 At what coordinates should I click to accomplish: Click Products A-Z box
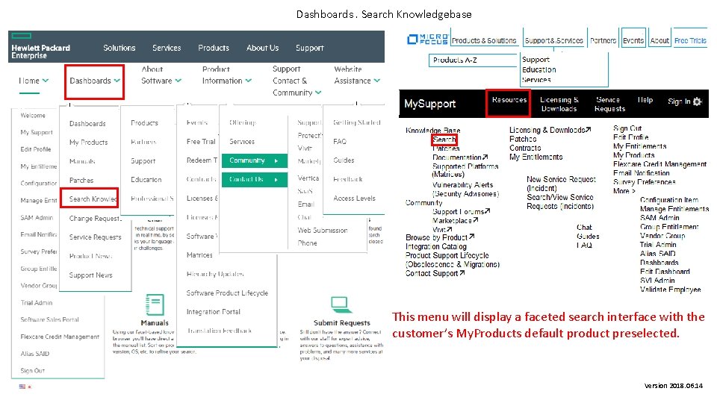click(473, 60)
